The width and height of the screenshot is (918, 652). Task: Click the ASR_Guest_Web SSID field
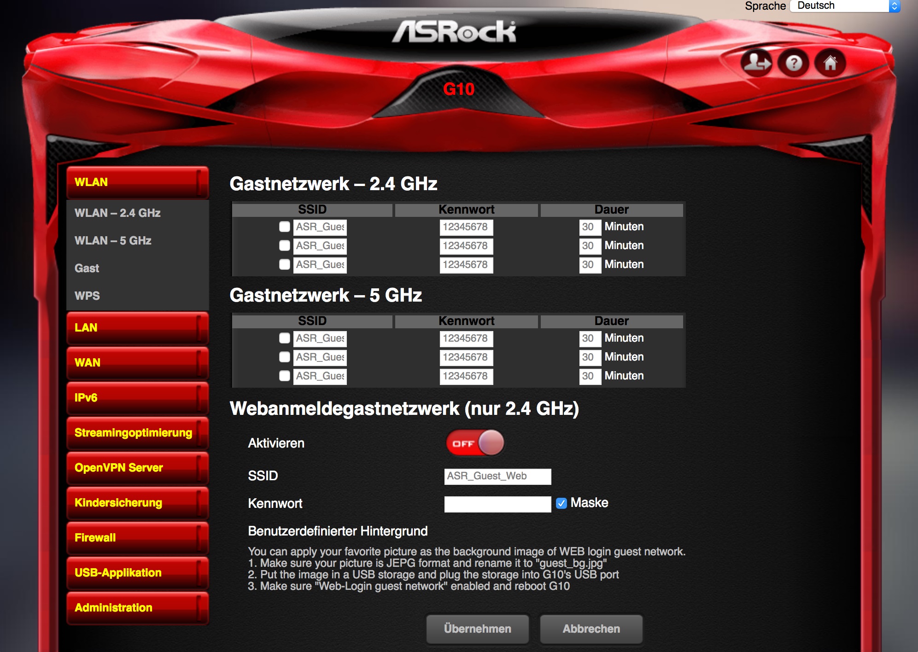(497, 477)
